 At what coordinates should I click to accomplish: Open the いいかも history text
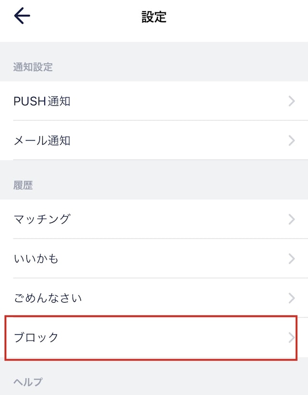36,259
